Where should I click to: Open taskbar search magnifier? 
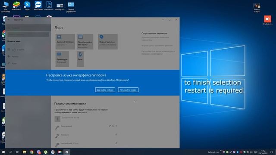(x=10, y=152)
